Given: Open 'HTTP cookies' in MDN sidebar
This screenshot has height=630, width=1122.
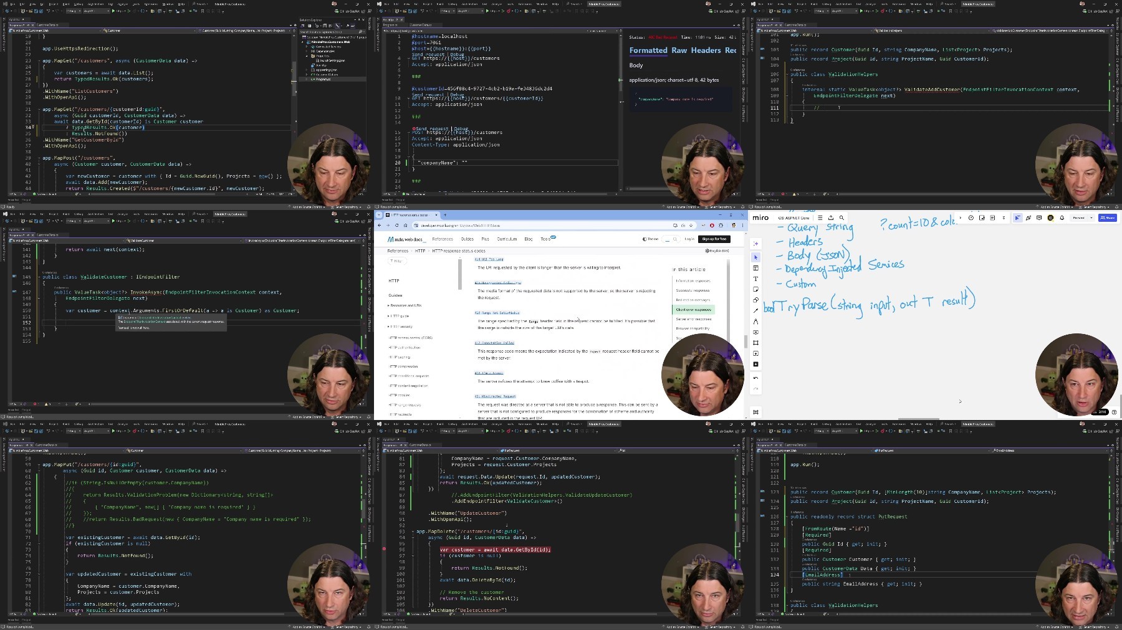Looking at the screenshot, I should 400,395.
